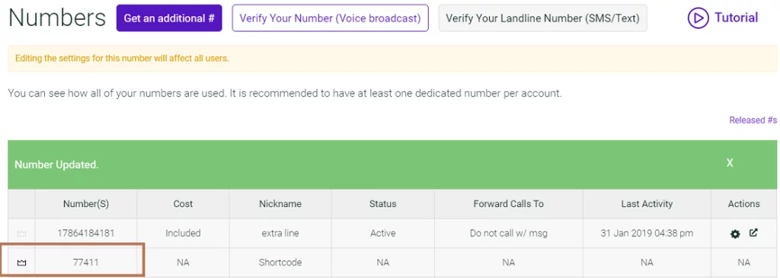Click the Forward Calls To header
This screenshot has width=780, height=278.
click(x=508, y=204)
